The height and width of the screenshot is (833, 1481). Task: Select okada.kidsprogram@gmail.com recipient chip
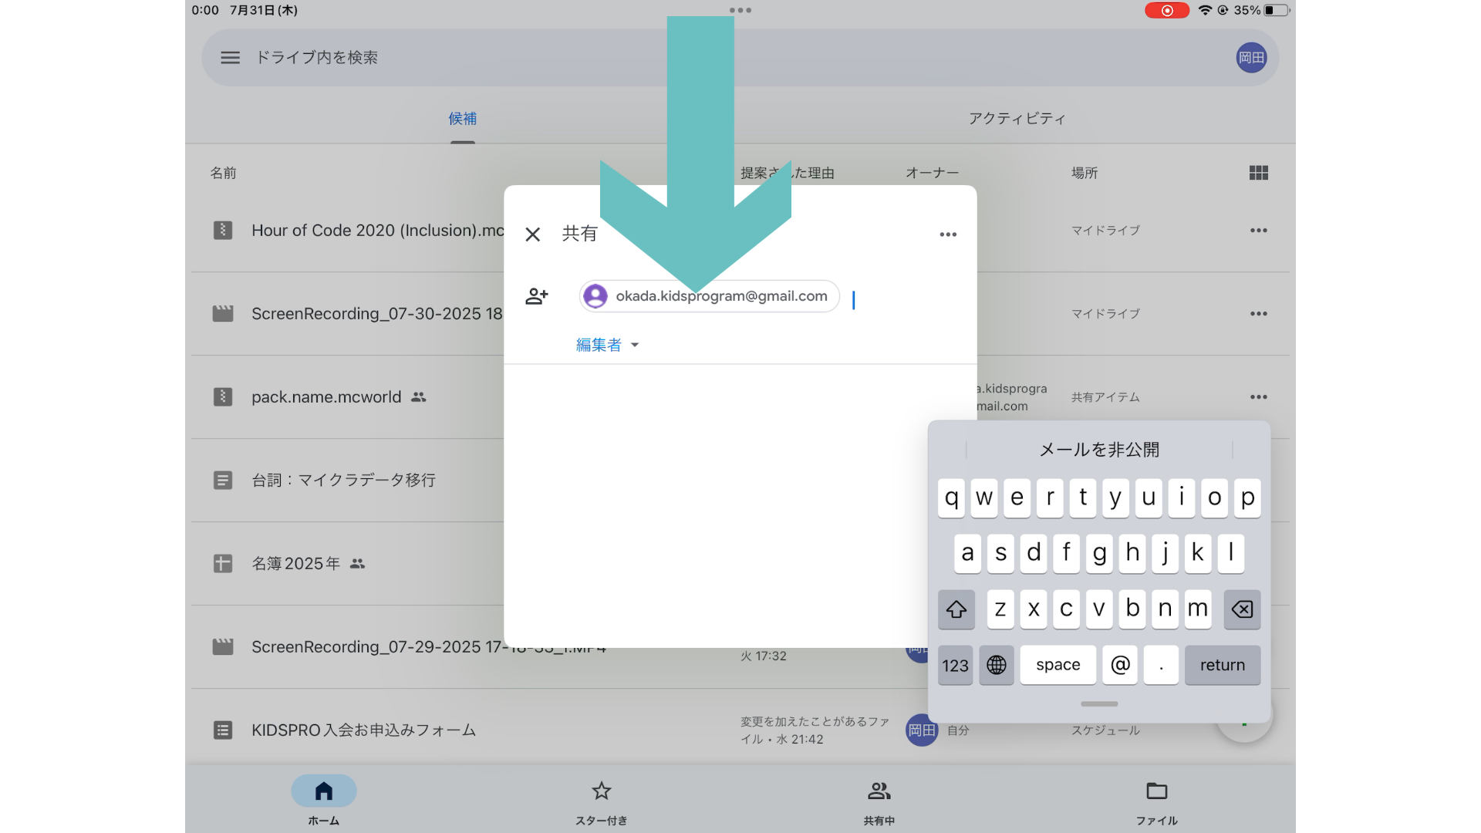[x=708, y=296]
